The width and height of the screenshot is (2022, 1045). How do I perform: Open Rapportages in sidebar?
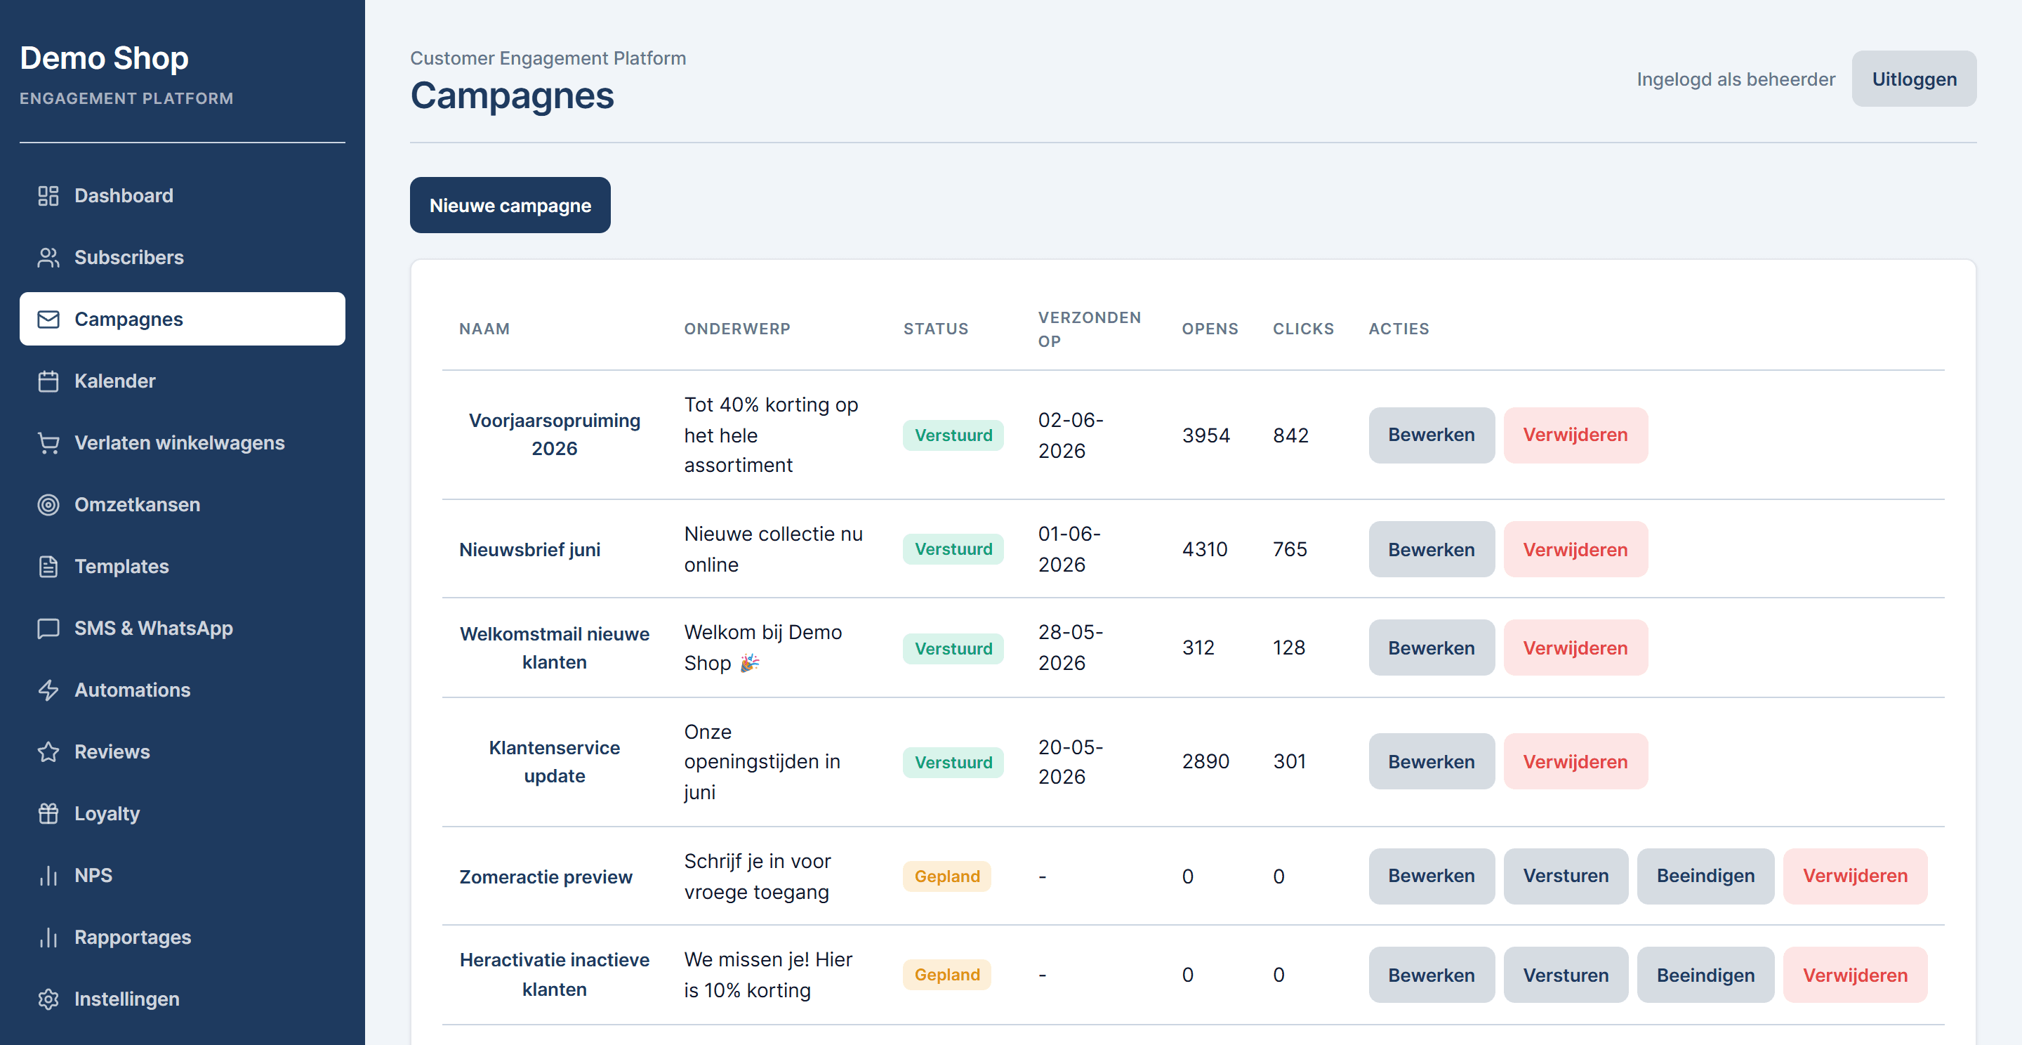click(x=182, y=938)
